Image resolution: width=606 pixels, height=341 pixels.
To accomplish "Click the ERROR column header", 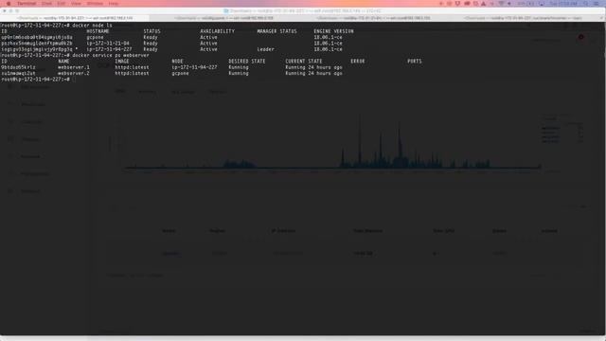I will [358, 61].
